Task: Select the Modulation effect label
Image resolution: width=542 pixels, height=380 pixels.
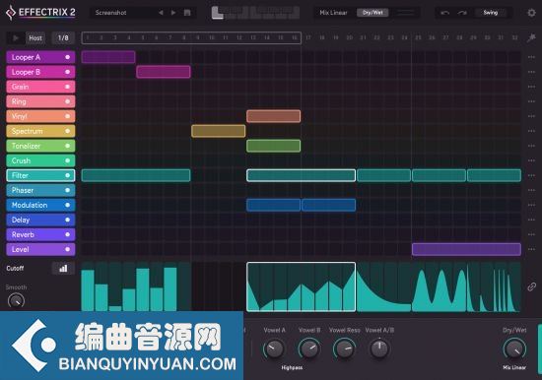Action: coord(30,205)
